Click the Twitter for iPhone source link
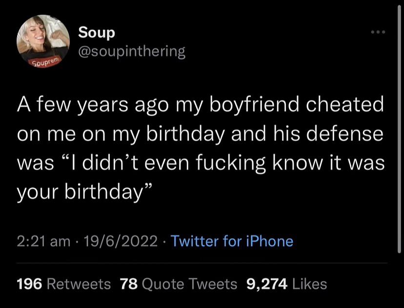 click(233, 241)
